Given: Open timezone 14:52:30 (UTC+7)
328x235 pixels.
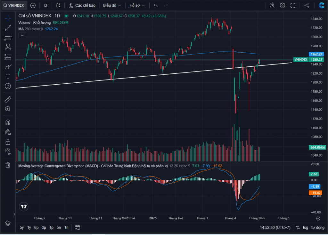Looking at the screenshot, I should tap(275, 227).
